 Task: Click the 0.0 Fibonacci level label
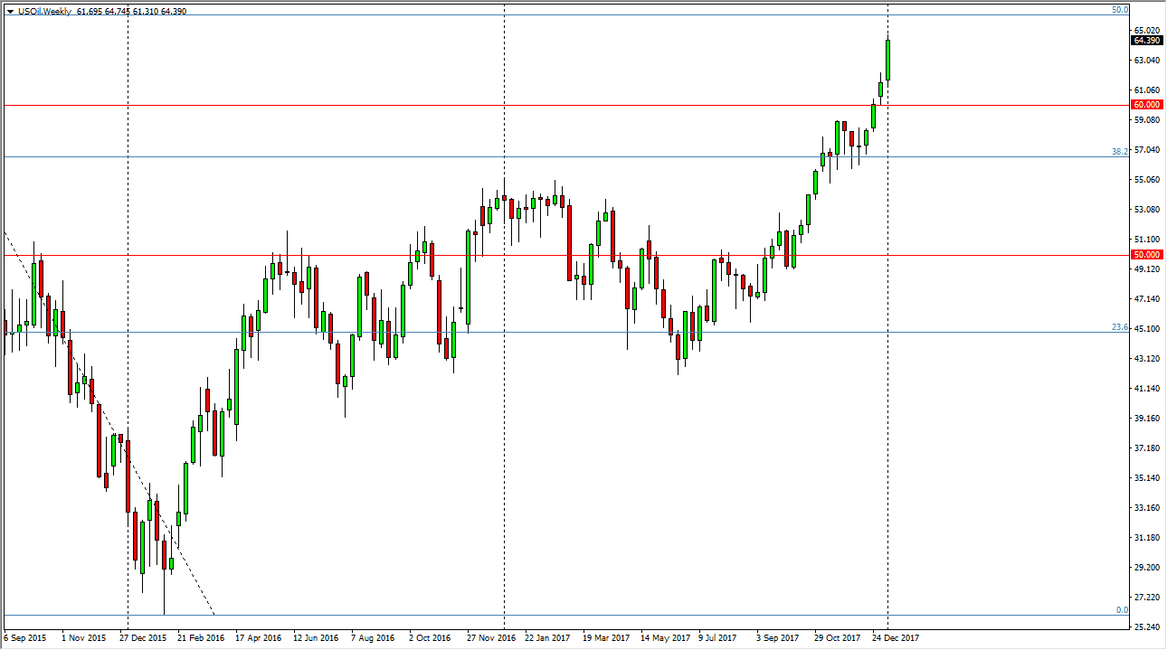pyautogui.click(x=1122, y=610)
